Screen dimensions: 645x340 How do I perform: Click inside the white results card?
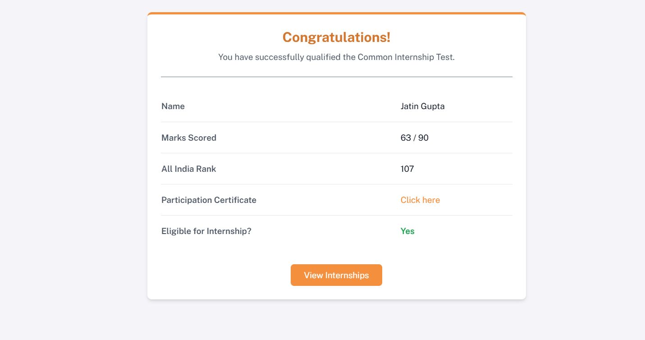[x=336, y=253]
